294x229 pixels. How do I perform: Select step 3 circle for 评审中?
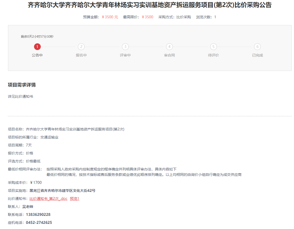pyautogui.click(x=125, y=47)
